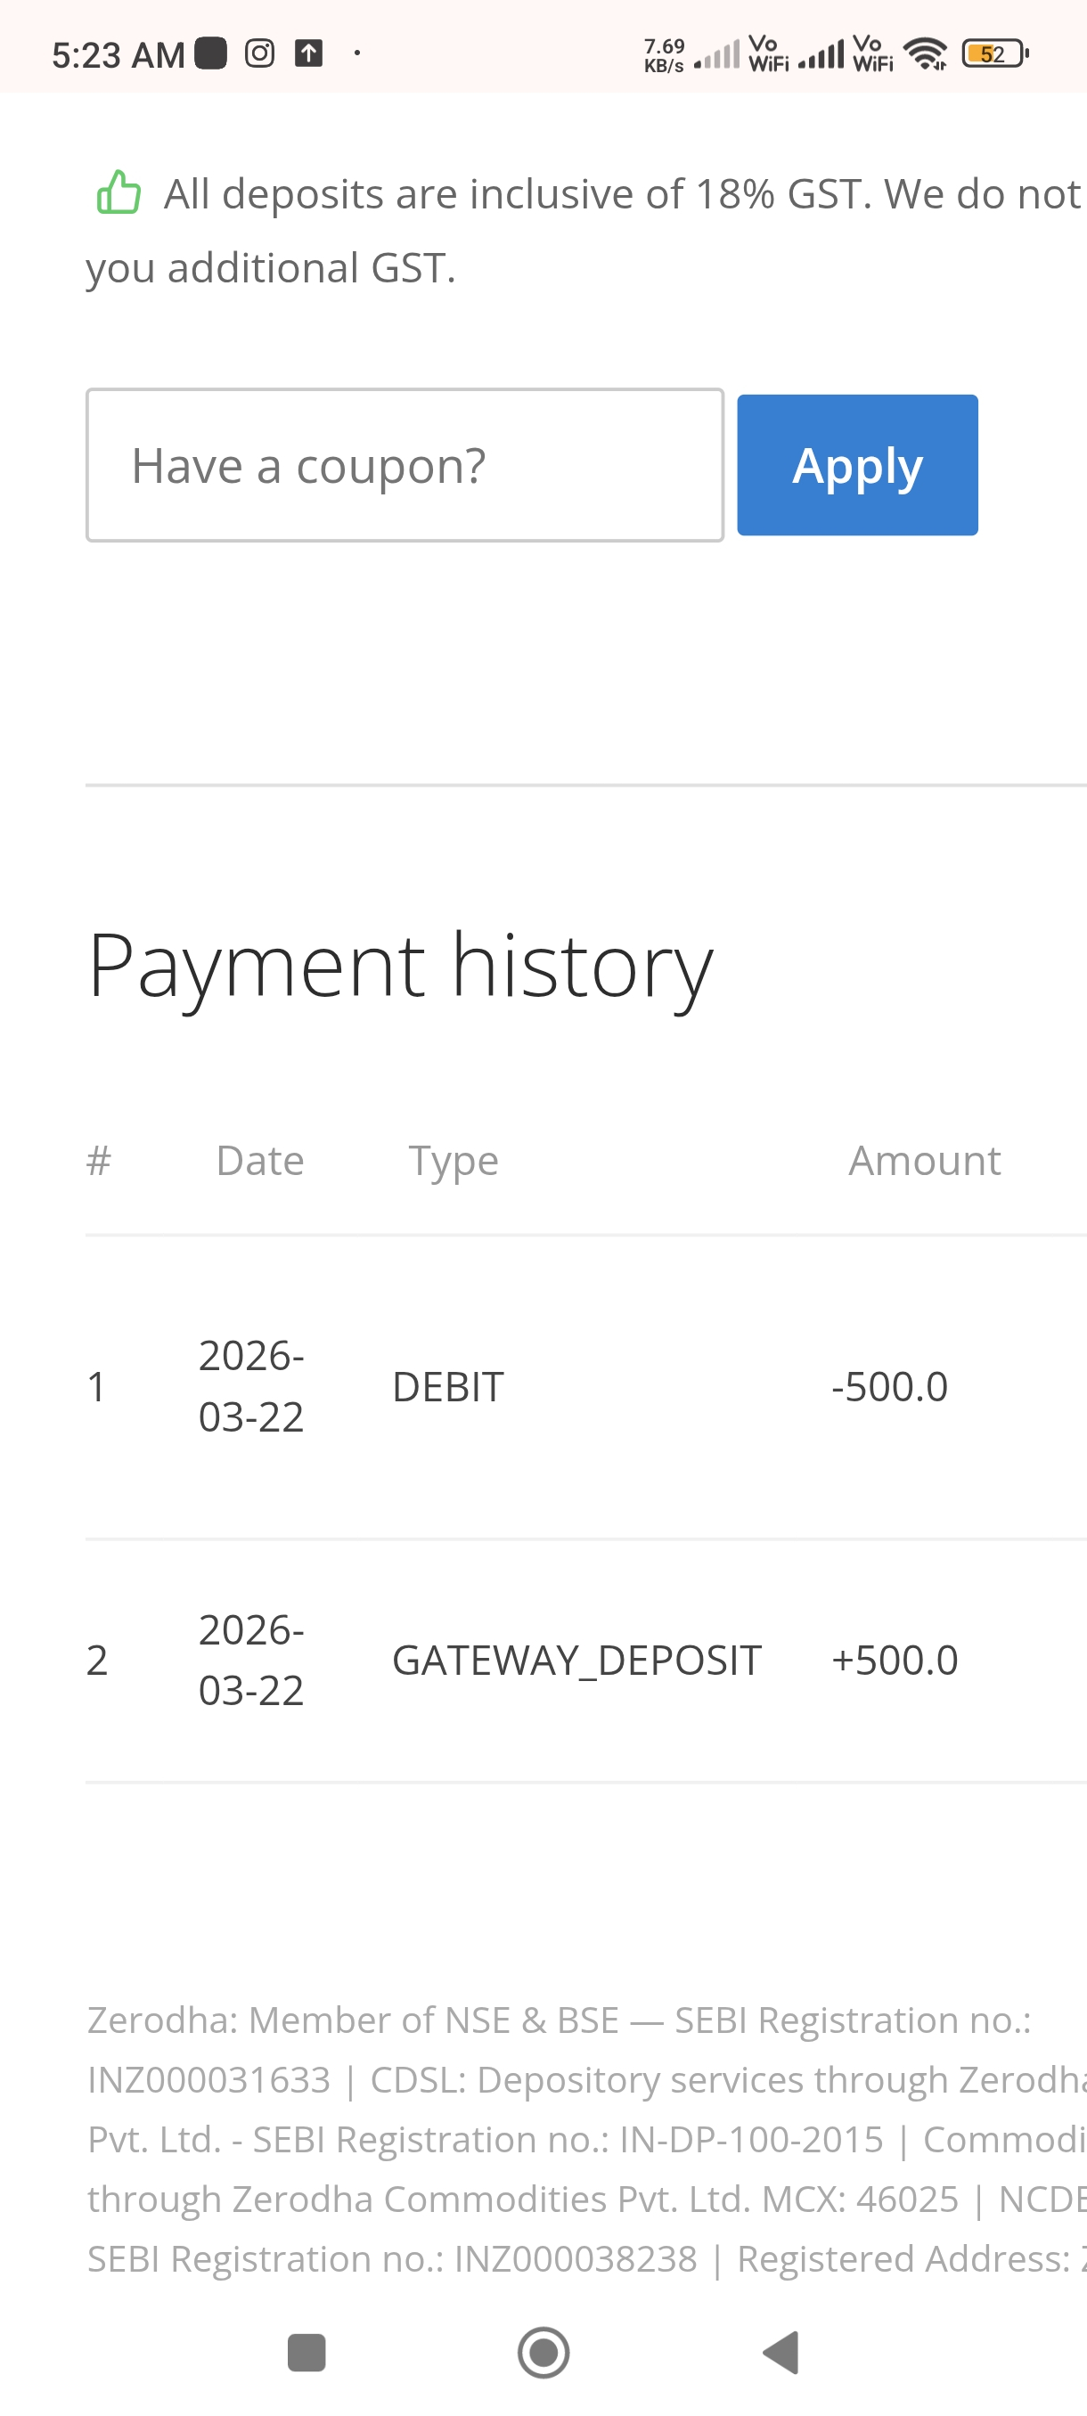Tap the 5:23 AM clock
The image size is (1087, 2416).
pyautogui.click(x=119, y=54)
